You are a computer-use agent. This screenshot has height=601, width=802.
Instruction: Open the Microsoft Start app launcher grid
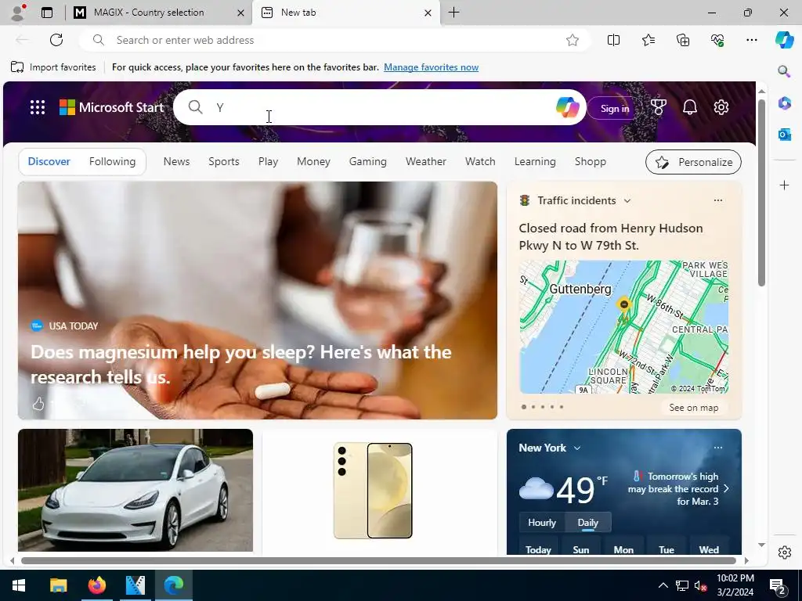[38, 107]
